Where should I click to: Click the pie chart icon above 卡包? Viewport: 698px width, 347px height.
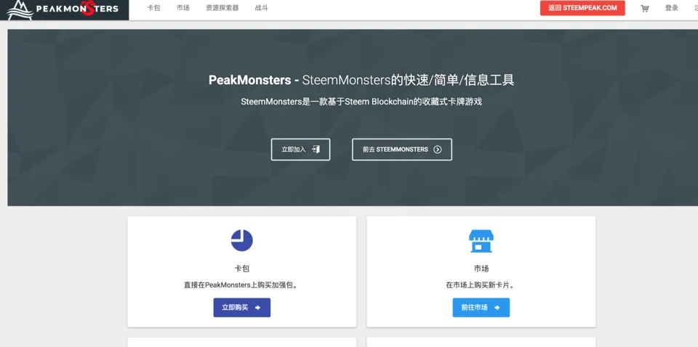(241, 240)
